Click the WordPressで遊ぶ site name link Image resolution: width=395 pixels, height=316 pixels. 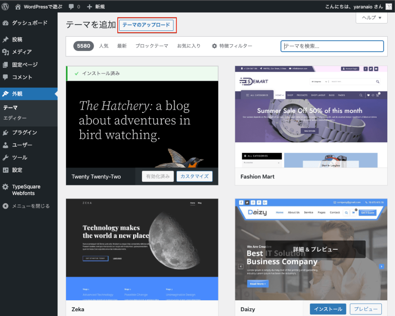pyautogui.click(x=43, y=7)
